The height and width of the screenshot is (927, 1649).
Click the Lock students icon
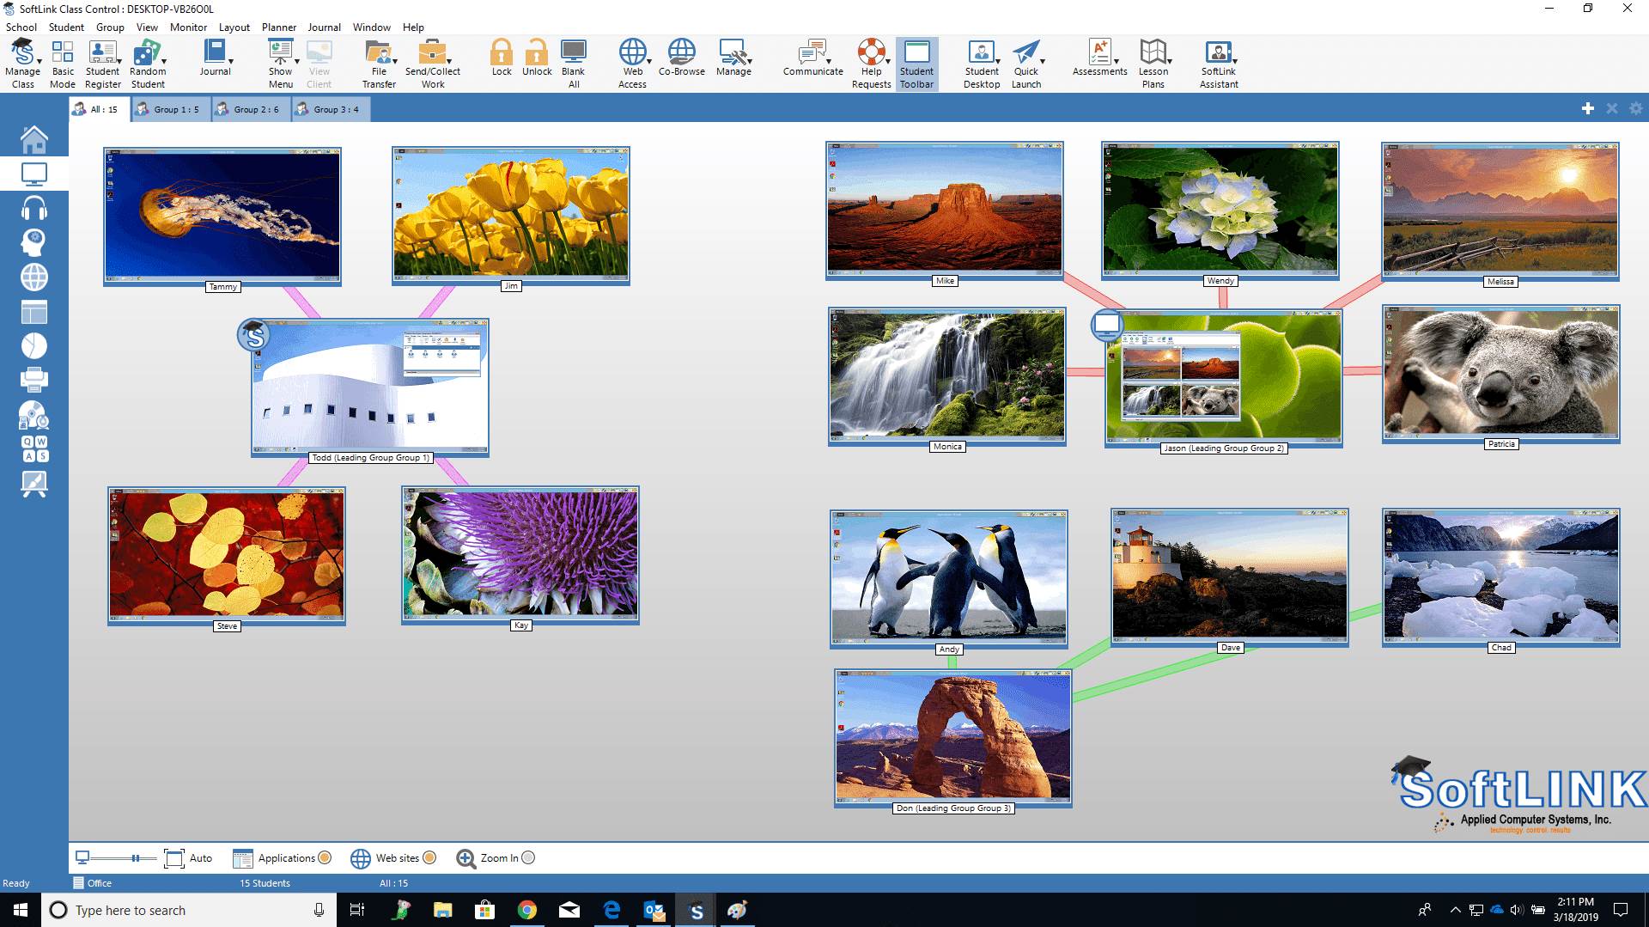(x=502, y=58)
